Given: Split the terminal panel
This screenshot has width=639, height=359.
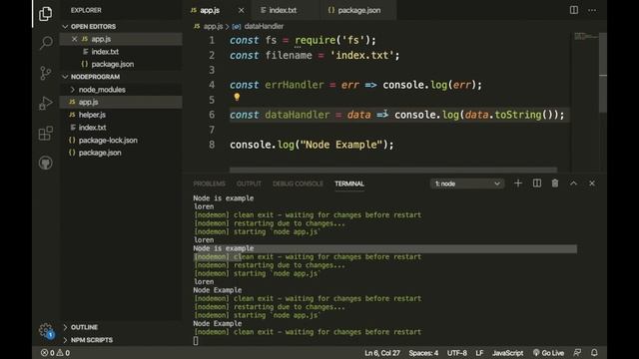Looking at the screenshot, I should pyautogui.click(x=537, y=183).
